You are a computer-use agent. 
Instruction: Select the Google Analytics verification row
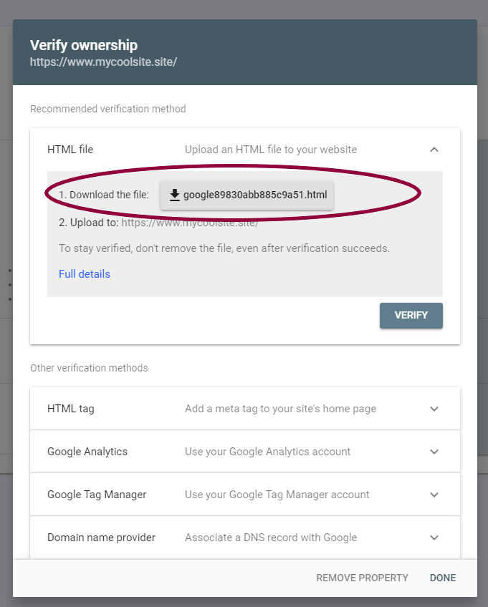[x=245, y=452]
